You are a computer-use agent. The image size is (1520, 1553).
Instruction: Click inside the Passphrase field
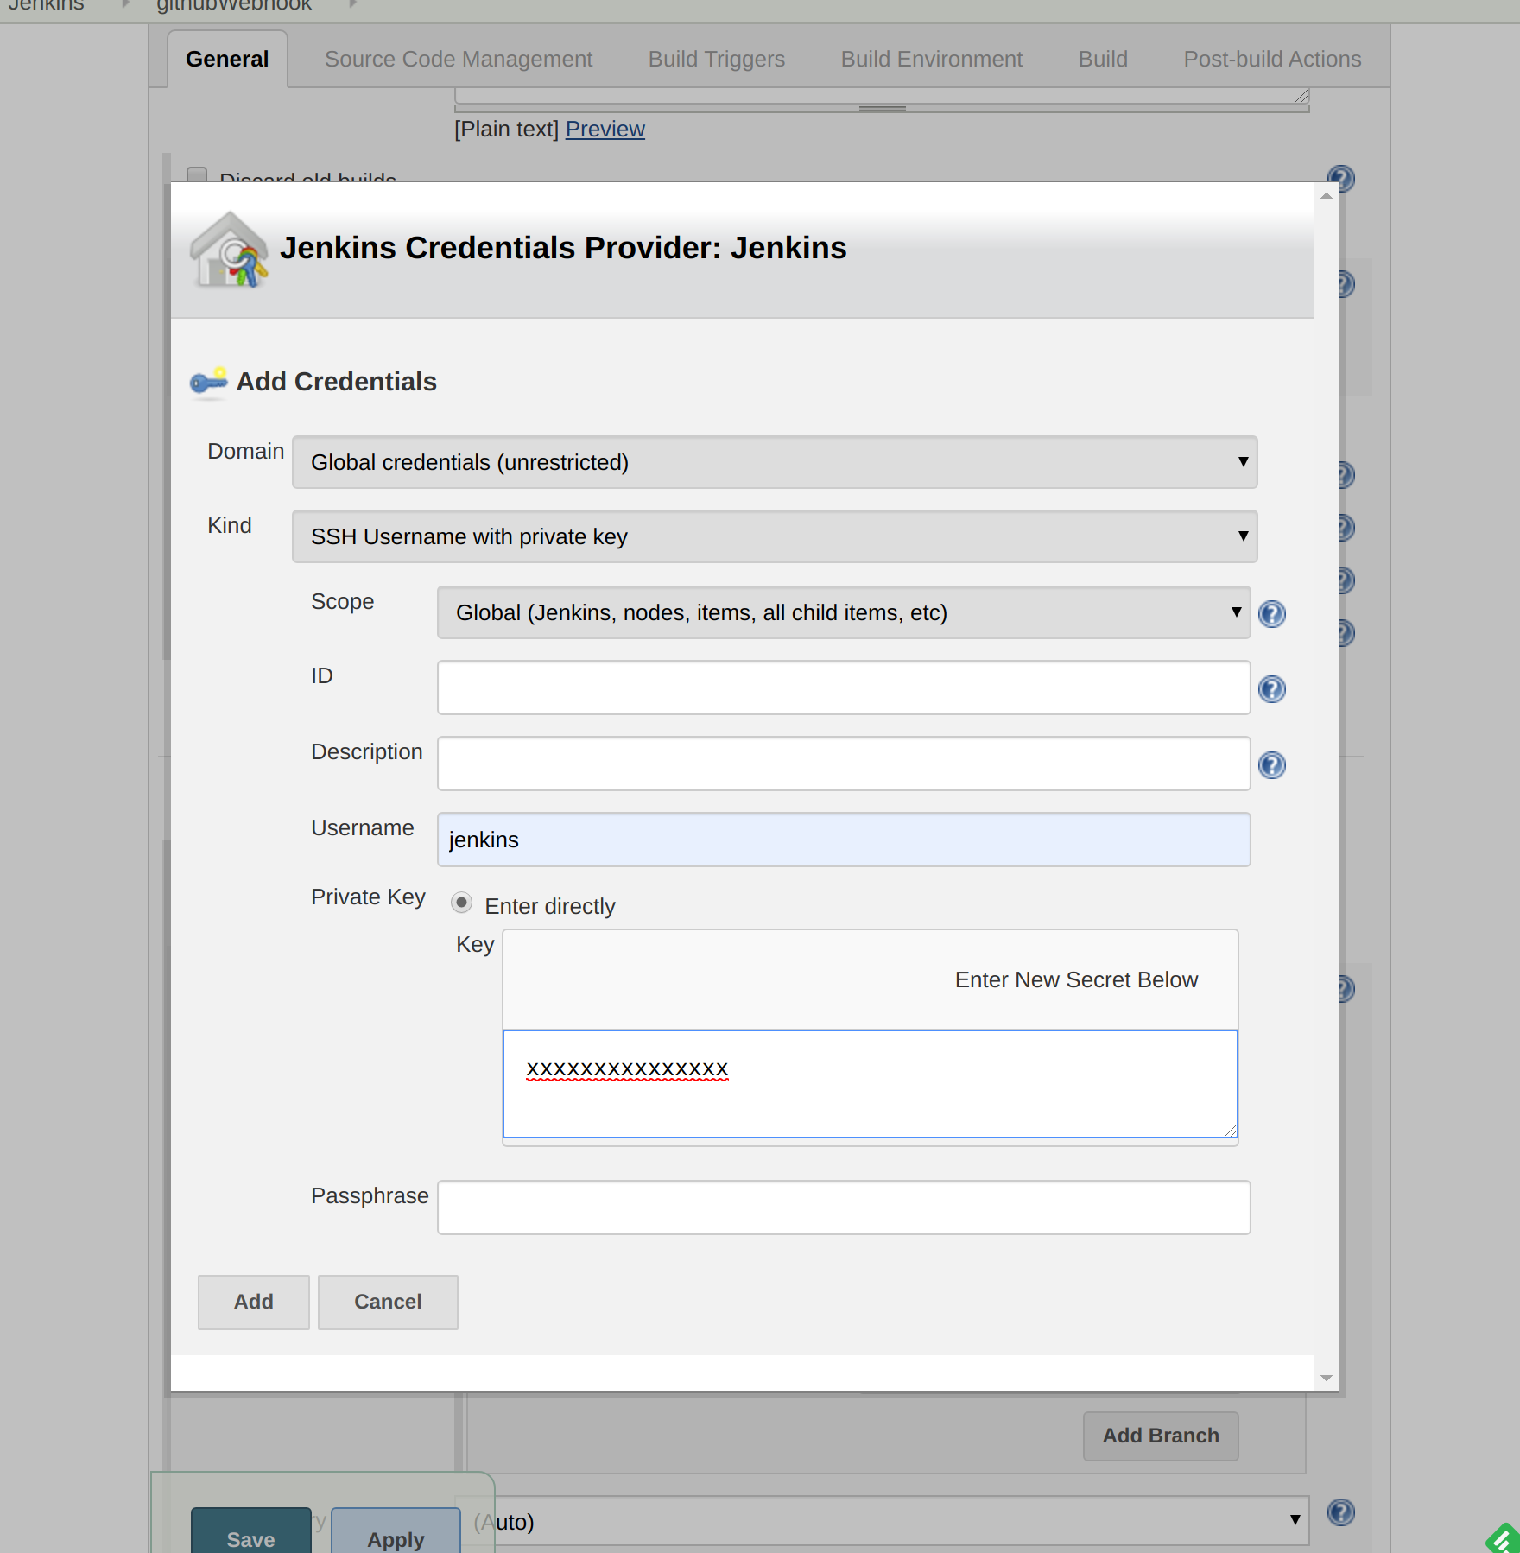click(x=843, y=1207)
